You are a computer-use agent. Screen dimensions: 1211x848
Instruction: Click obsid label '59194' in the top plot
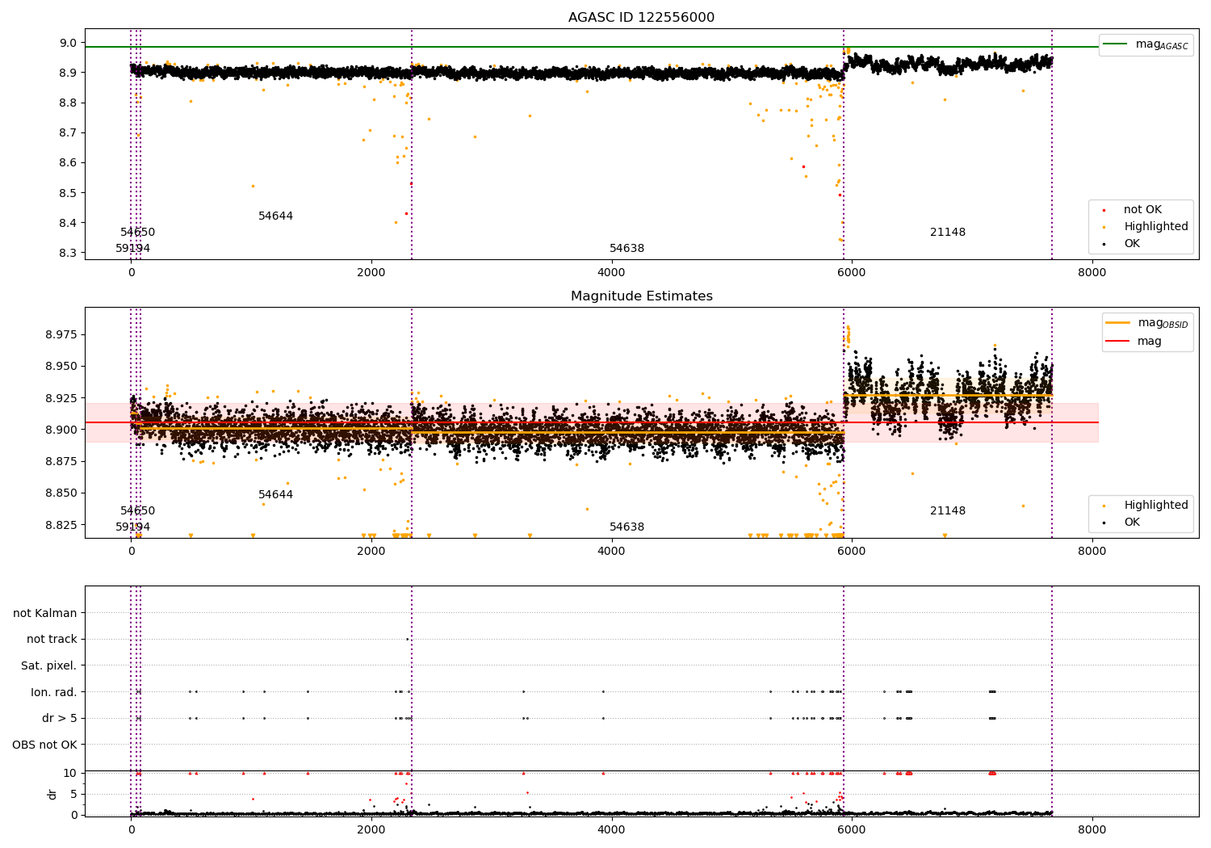132,249
